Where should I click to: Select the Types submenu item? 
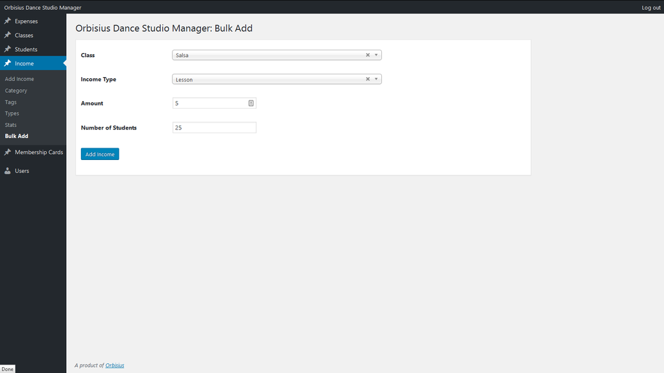click(12, 113)
